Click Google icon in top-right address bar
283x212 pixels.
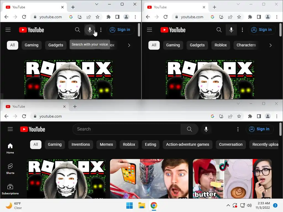(213, 17)
